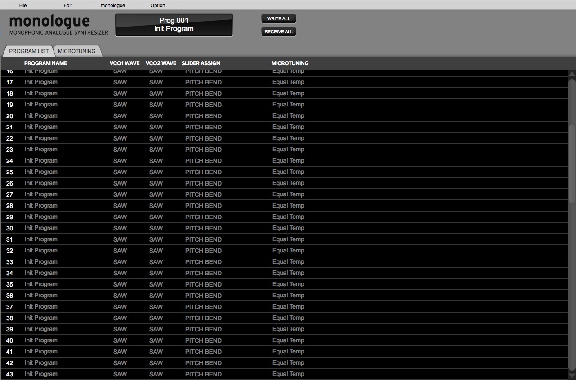Click the monologue logo
576x380 pixels.
point(49,21)
